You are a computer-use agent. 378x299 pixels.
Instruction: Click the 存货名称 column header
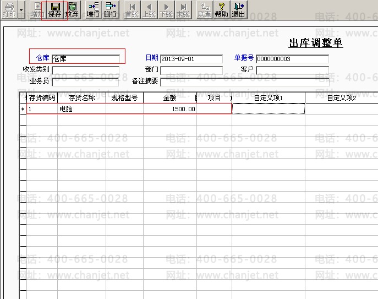tap(82, 97)
